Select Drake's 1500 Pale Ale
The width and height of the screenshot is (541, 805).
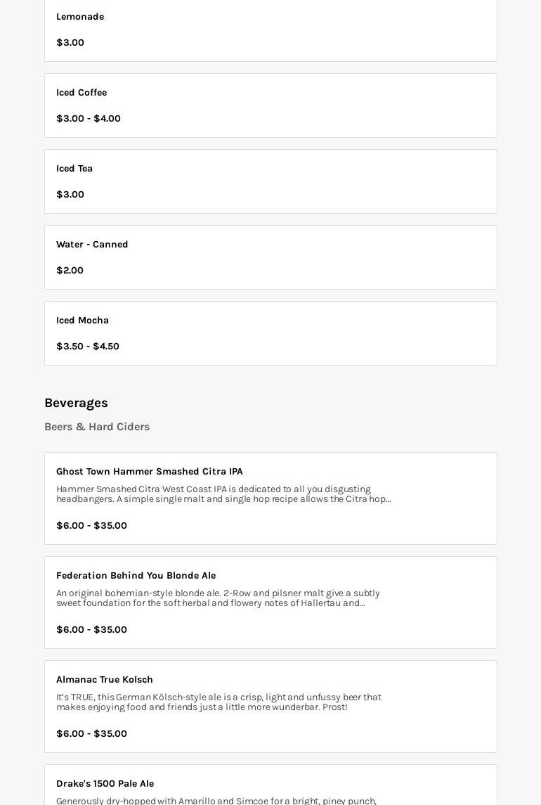coord(105,784)
